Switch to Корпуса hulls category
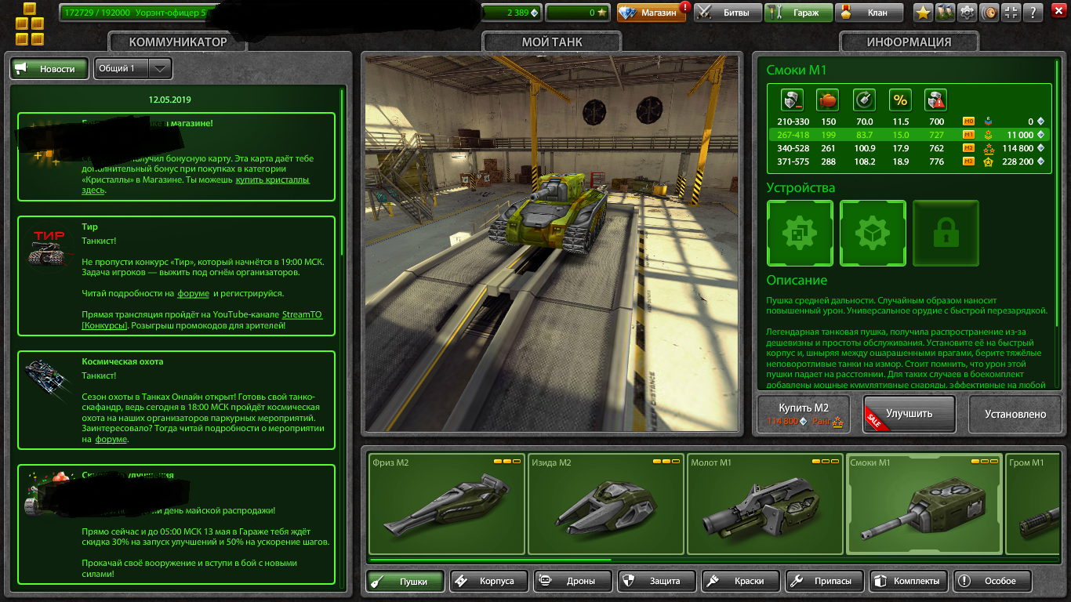The image size is (1071, 602). pyautogui.click(x=488, y=581)
